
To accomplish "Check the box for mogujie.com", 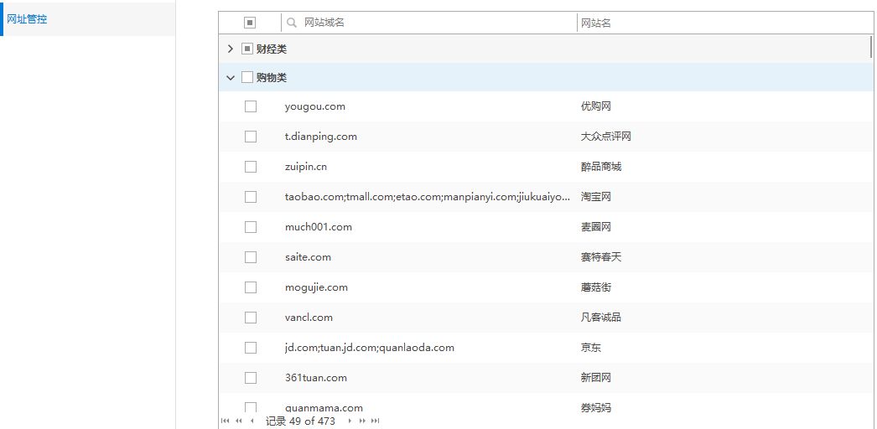I will pos(251,287).
